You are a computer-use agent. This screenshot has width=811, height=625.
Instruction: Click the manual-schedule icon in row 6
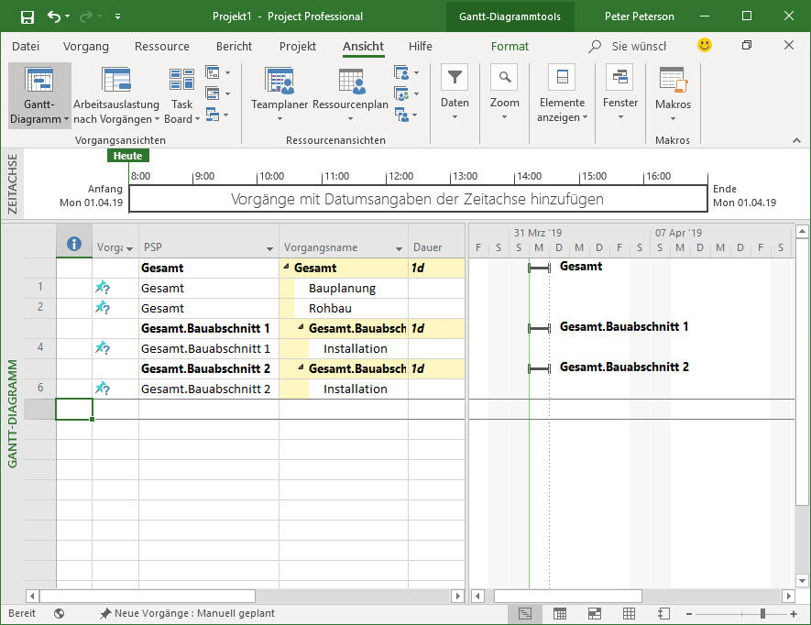[x=103, y=388]
